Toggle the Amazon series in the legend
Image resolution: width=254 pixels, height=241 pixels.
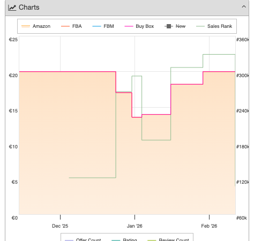(x=36, y=26)
